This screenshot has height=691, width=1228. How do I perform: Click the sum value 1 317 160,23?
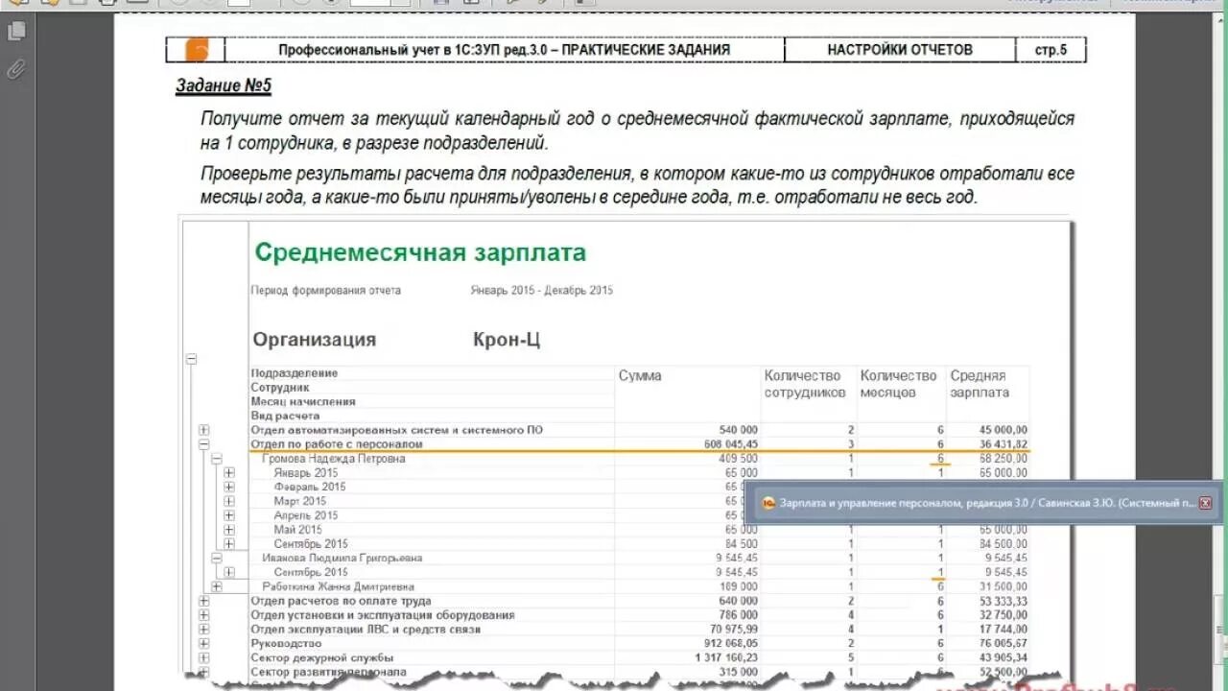[727, 658]
